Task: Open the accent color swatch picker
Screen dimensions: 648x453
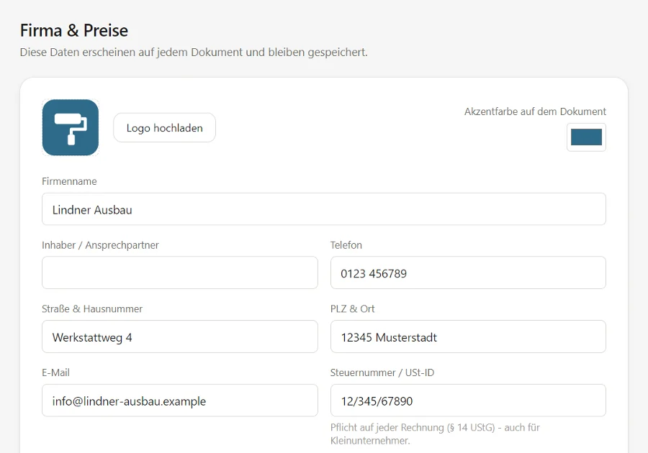Action: click(x=586, y=137)
